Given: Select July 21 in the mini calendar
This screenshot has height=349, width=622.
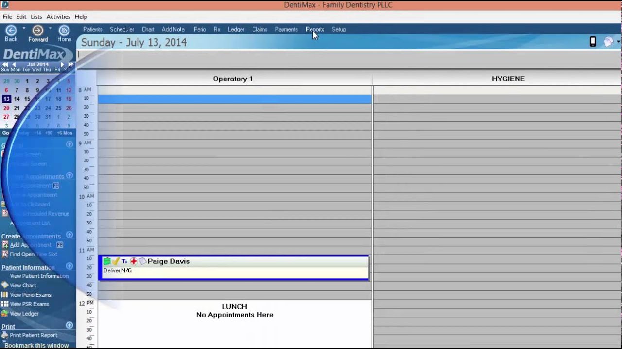Looking at the screenshot, I should point(17,108).
